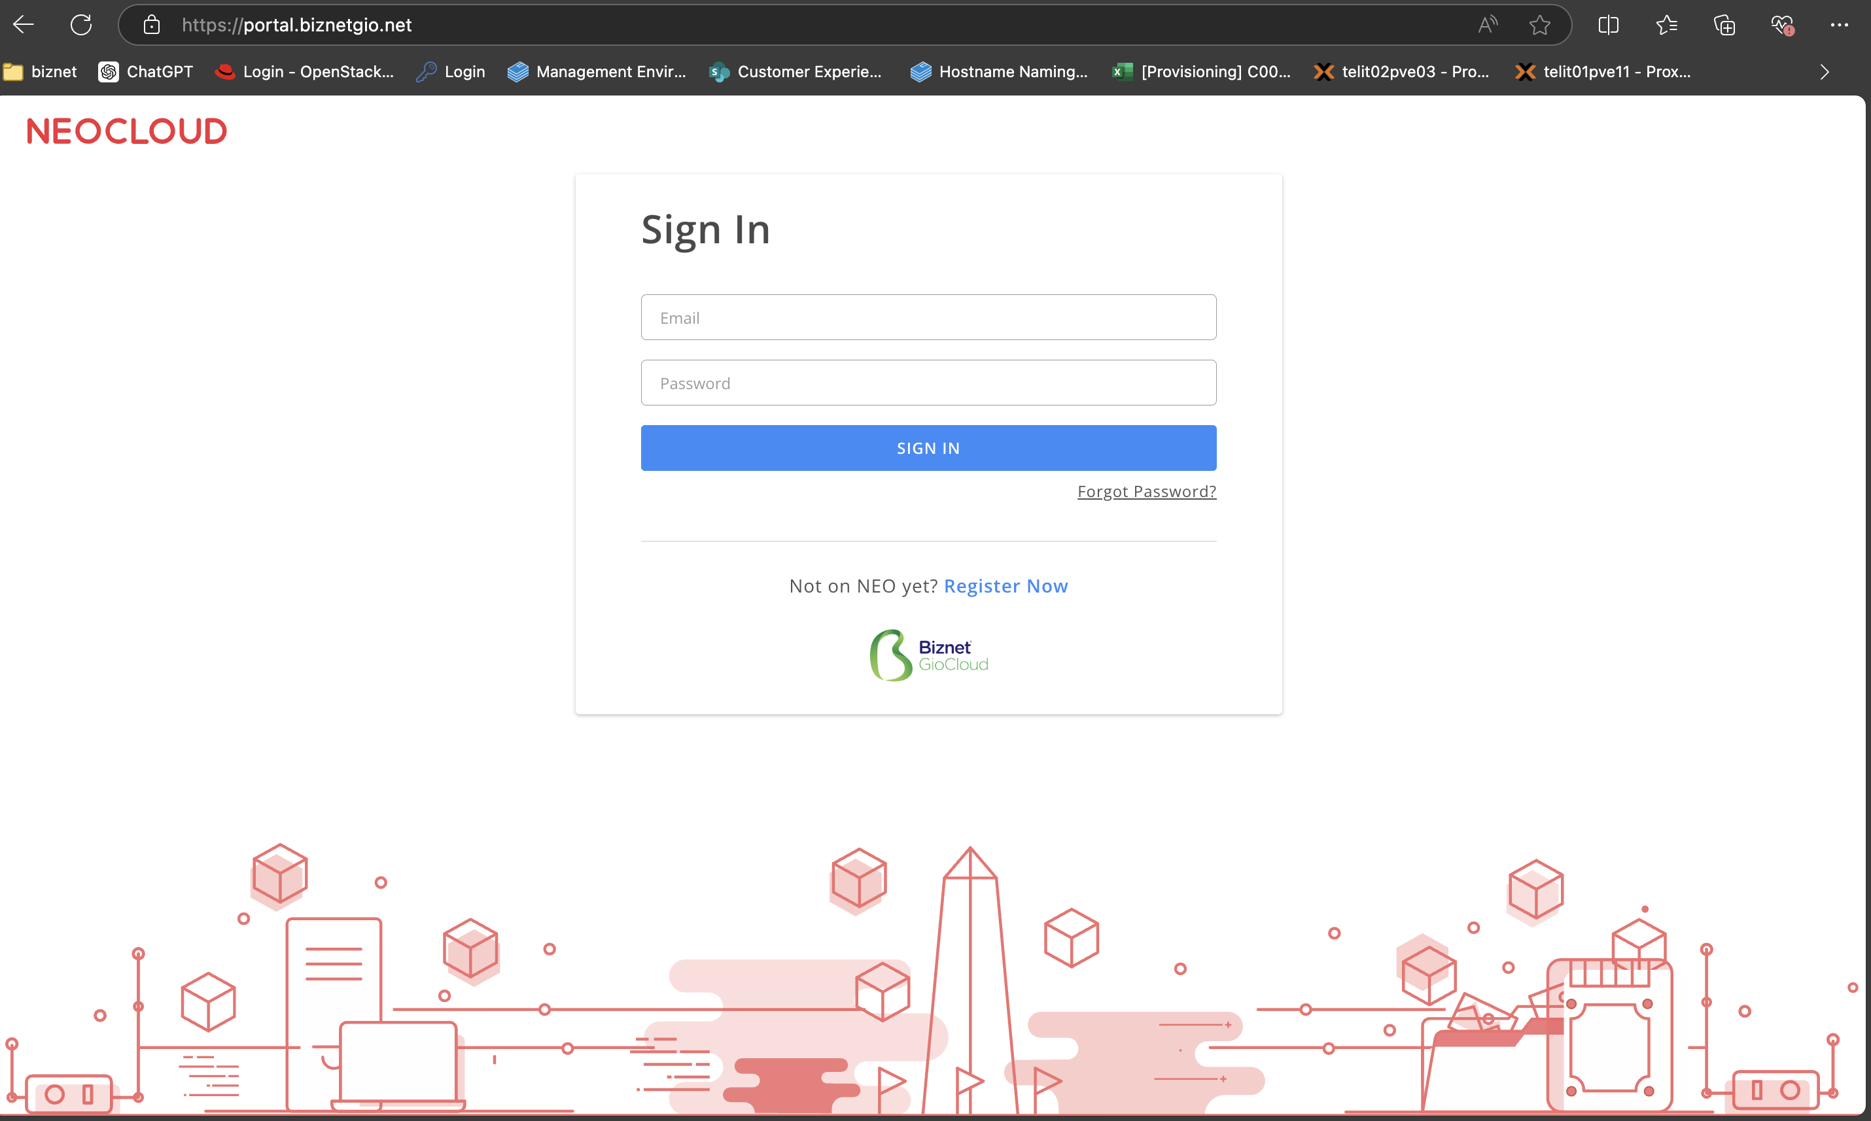This screenshot has height=1121, width=1871.
Task: Open Browser essentials heart icon
Action: coord(1782,25)
